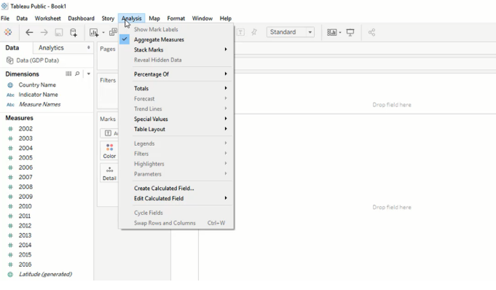Open the Map menu
The width and height of the screenshot is (496, 290).
(x=154, y=18)
